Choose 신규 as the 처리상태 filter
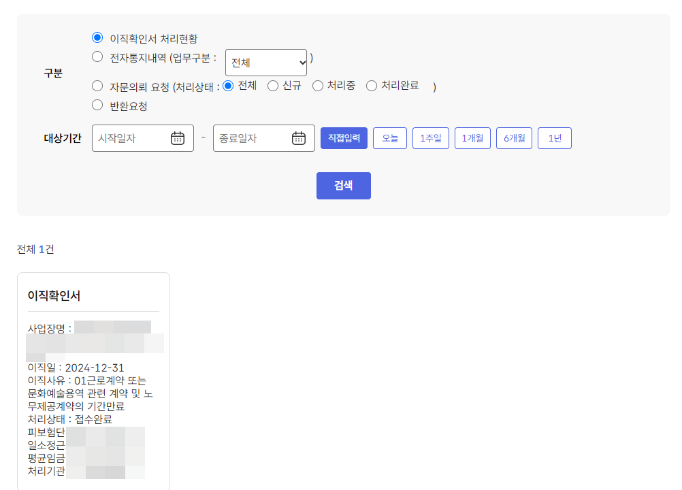Image resolution: width=682 pixels, height=490 pixels. (272, 86)
